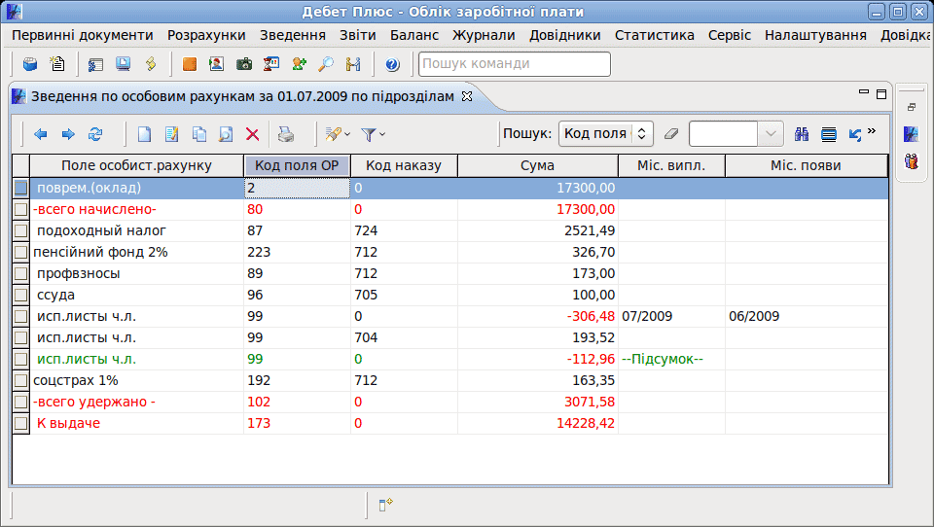Open the Код поля search field selector

[x=606, y=133]
